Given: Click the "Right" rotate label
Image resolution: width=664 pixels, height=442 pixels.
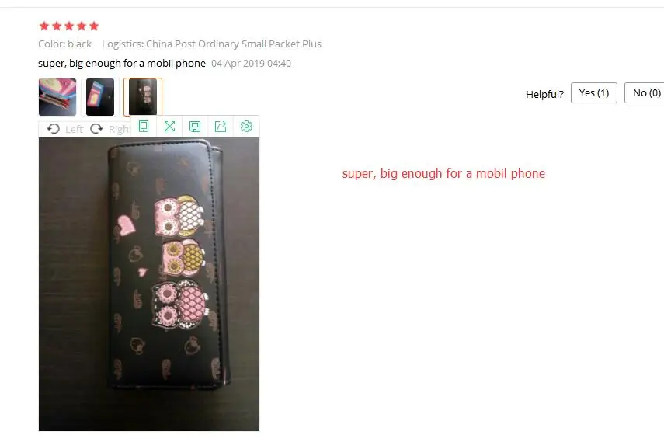Looking at the screenshot, I should 120,129.
